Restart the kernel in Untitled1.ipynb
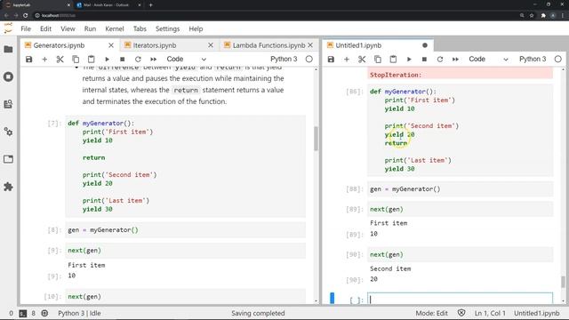The width and height of the screenshot is (569, 320). pyautogui.click(x=440, y=60)
